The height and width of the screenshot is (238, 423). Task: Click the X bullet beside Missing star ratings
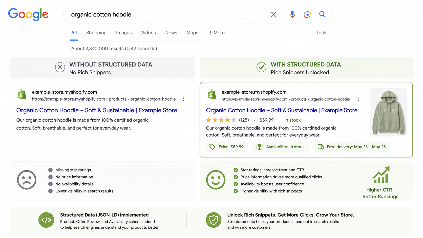point(50,170)
